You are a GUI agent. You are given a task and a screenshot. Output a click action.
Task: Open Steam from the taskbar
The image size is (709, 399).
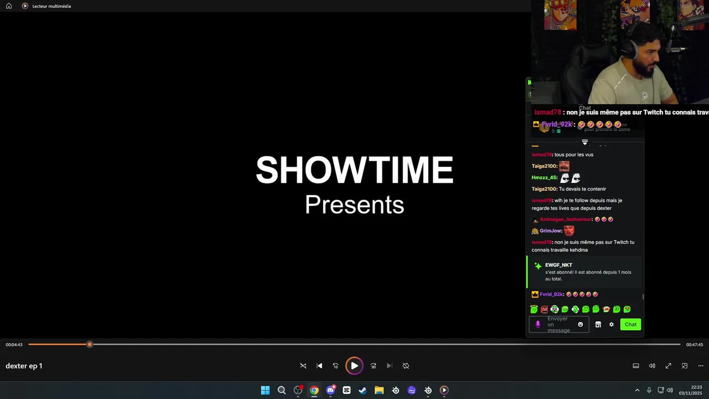pyautogui.click(x=363, y=390)
